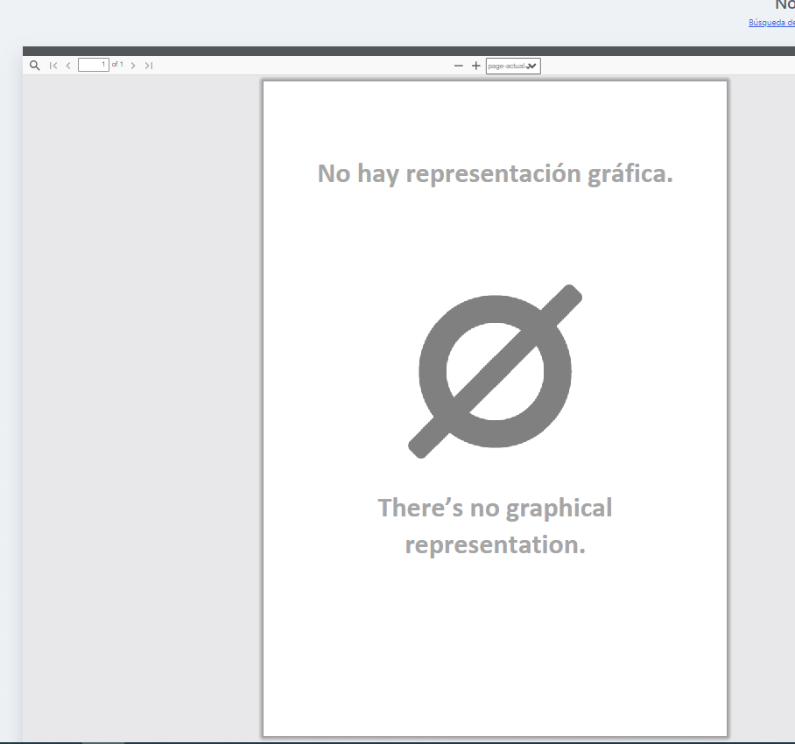
Task: Jump to the last page
Action: click(x=149, y=66)
